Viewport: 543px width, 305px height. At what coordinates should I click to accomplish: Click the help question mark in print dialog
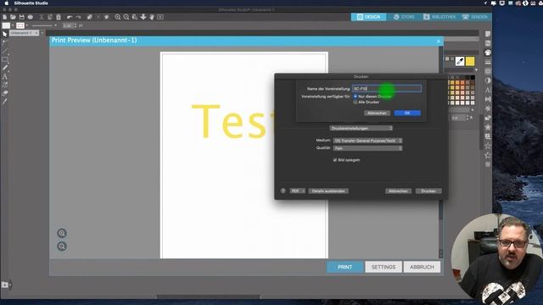283,191
